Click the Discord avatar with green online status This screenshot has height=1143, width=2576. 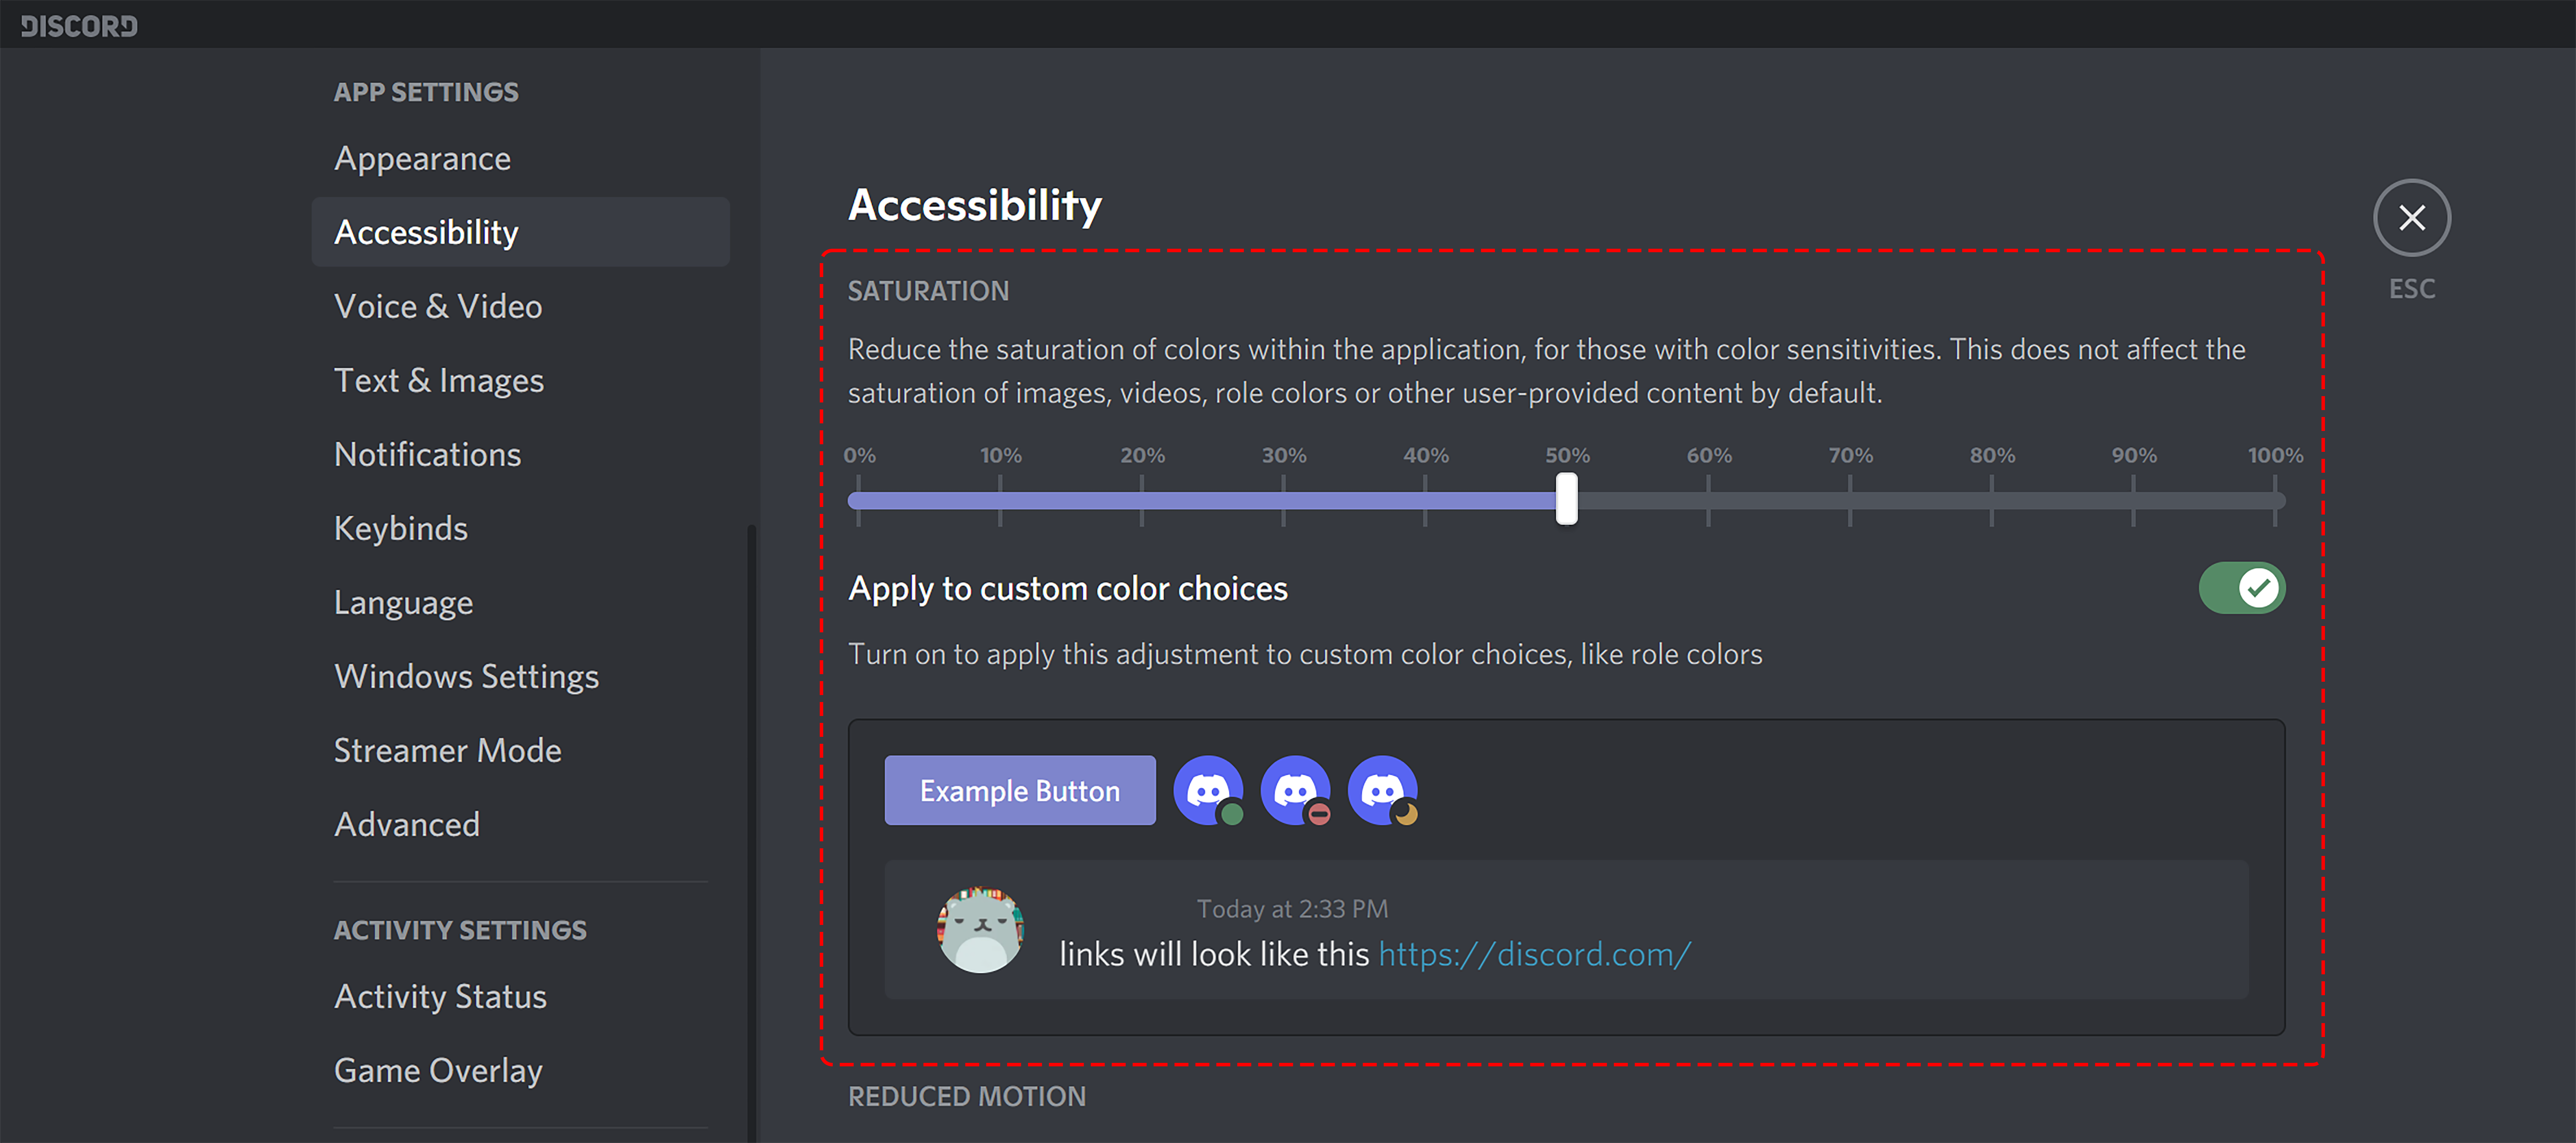pos(1209,790)
